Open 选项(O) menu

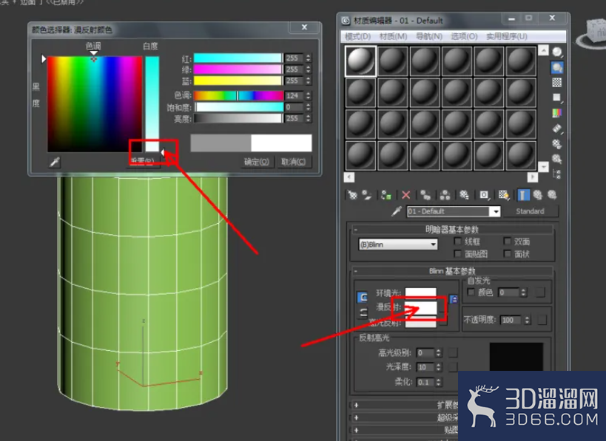(x=464, y=36)
